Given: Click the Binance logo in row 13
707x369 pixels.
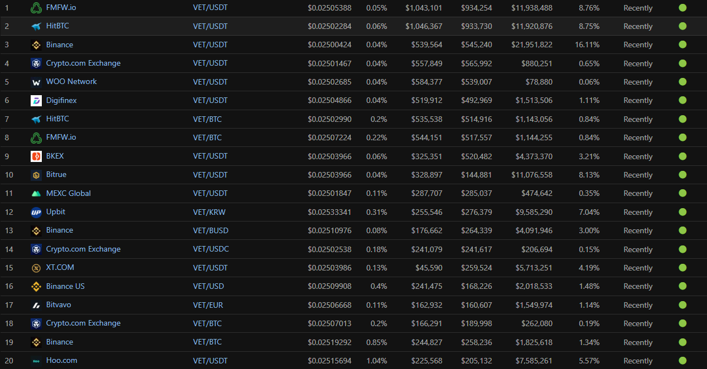Looking at the screenshot, I should click(36, 230).
